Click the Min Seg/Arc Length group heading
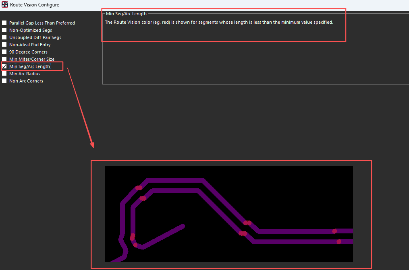Viewport: 409px width, 270px height. click(126, 14)
